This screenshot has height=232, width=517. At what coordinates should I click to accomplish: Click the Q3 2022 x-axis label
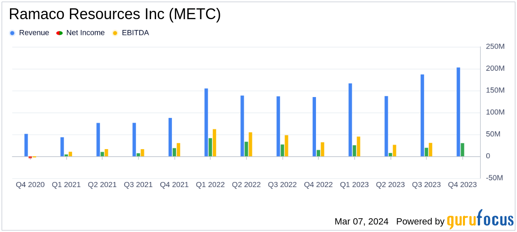tap(282, 185)
